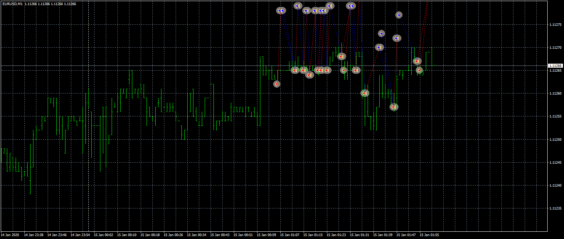Select the trade marker at 1.11264 near 01:13
The width and height of the screenshot is (564, 239).
pyautogui.click(x=309, y=75)
